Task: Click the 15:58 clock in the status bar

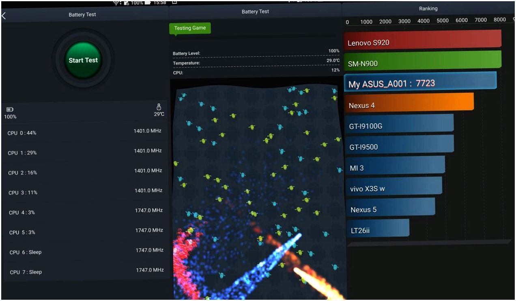Action: [160, 2]
